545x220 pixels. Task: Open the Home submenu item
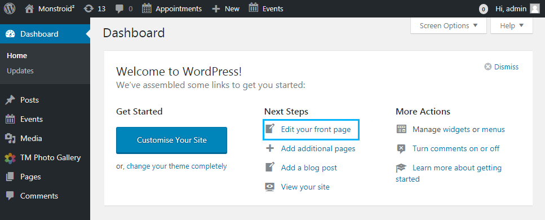(17, 56)
